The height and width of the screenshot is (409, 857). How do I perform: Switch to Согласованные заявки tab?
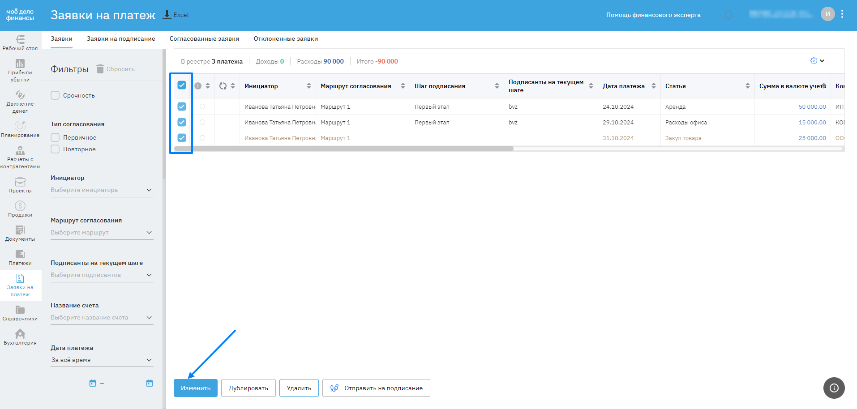[204, 39]
